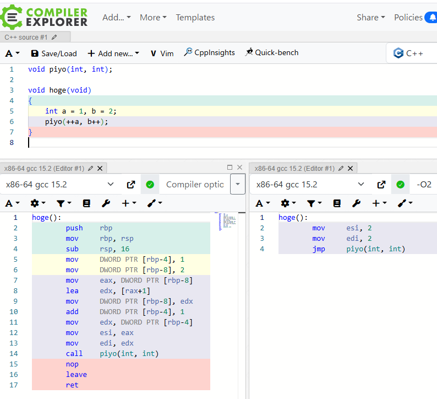Open left compiler popout link icon
437x399 pixels.
(131, 185)
